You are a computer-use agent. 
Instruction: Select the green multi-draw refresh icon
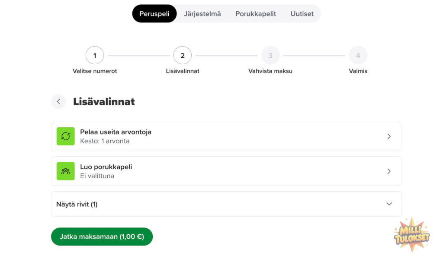(x=65, y=136)
